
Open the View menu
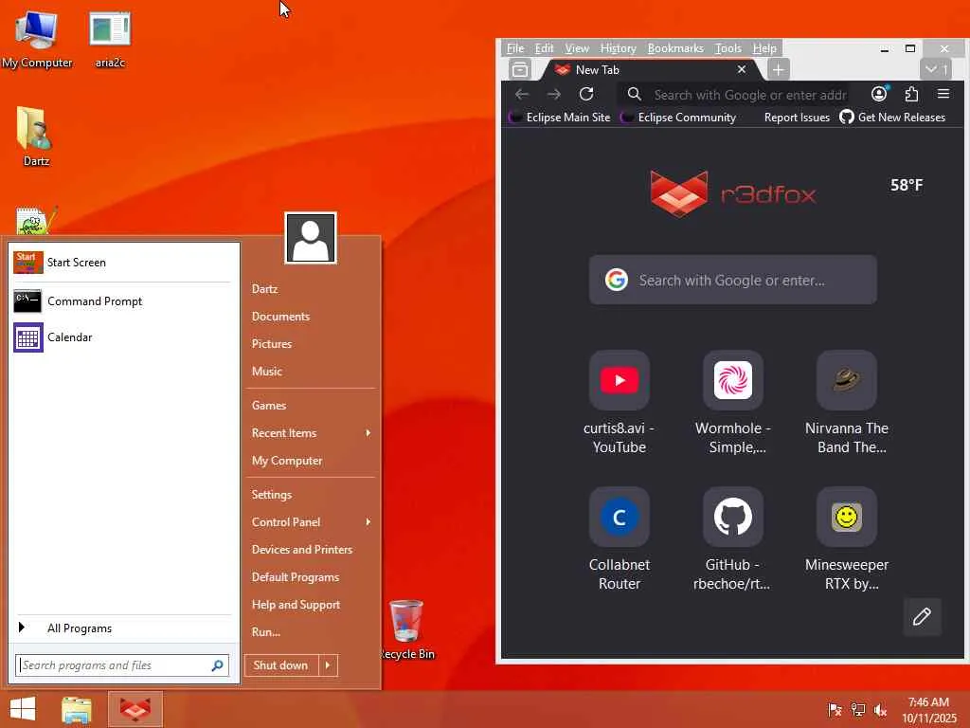[577, 48]
